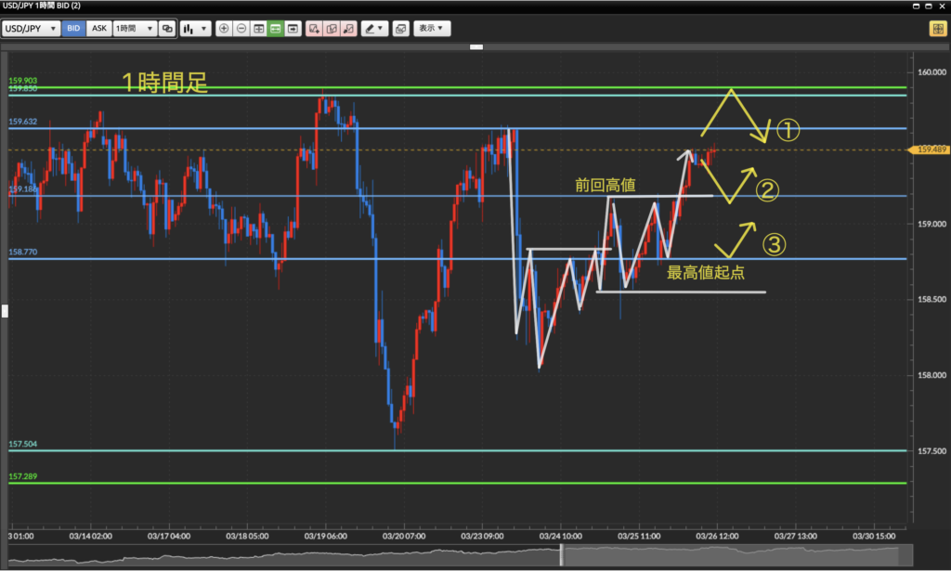Click the chart grid layout icon
Screen dimensions: 951x571
[x=258, y=29]
